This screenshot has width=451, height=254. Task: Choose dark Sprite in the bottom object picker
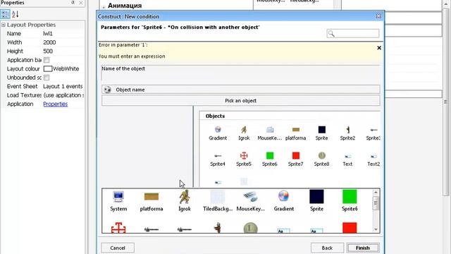(x=316, y=201)
